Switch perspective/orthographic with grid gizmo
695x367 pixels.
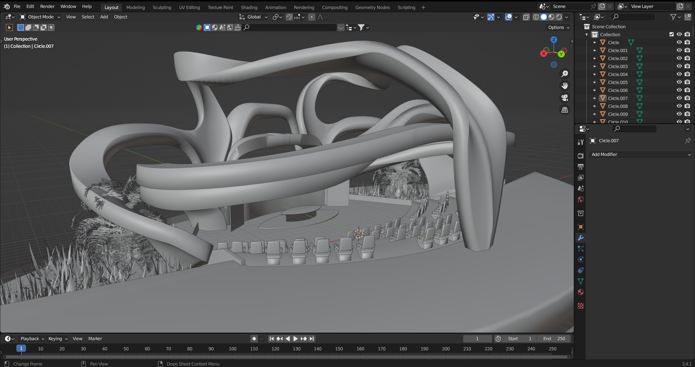tap(564, 110)
